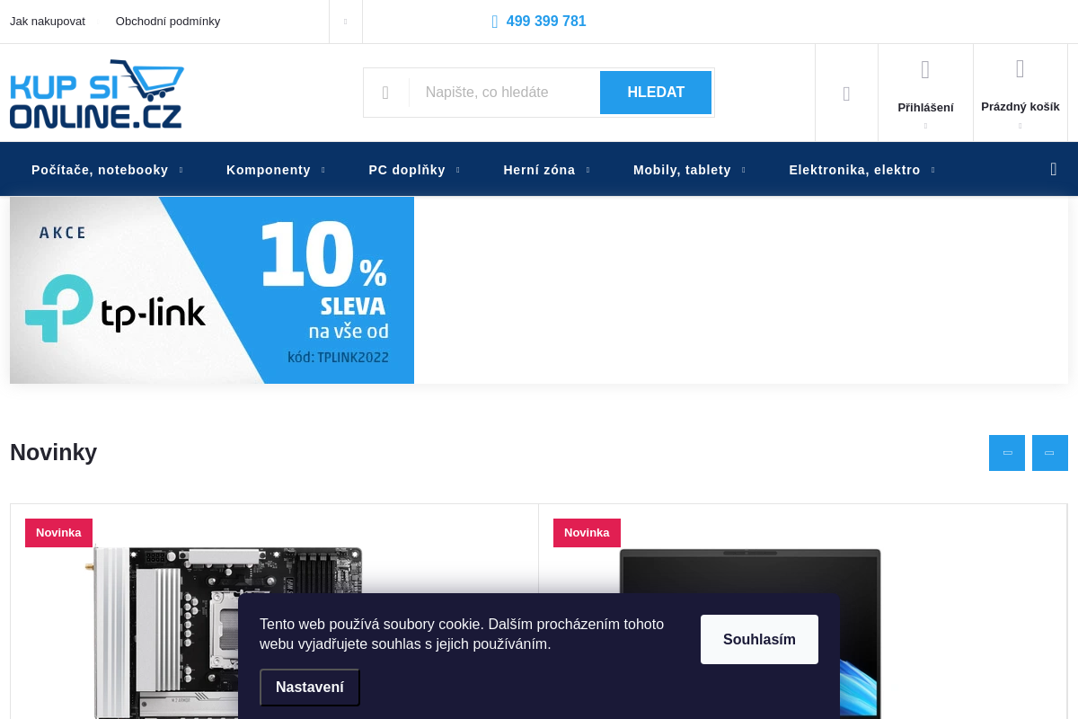The height and width of the screenshot is (719, 1078).
Task: Open Obchodní podmínky link
Action: pos(168,22)
